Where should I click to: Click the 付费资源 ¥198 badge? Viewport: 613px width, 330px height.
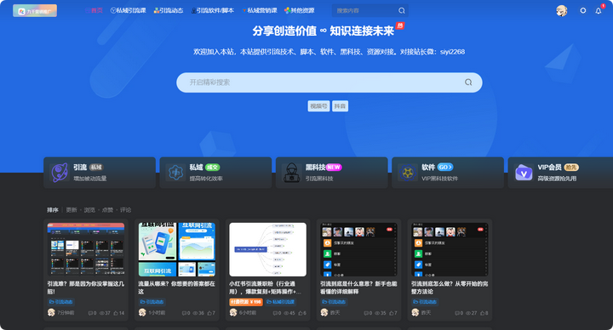[246, 302]
